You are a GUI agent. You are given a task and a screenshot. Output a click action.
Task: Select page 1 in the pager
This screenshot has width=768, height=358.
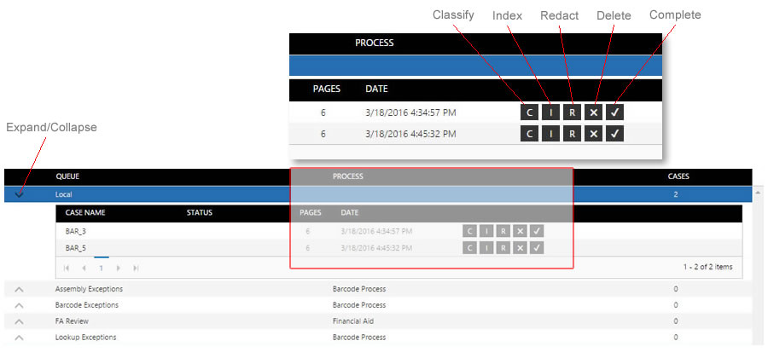[101, 268]
